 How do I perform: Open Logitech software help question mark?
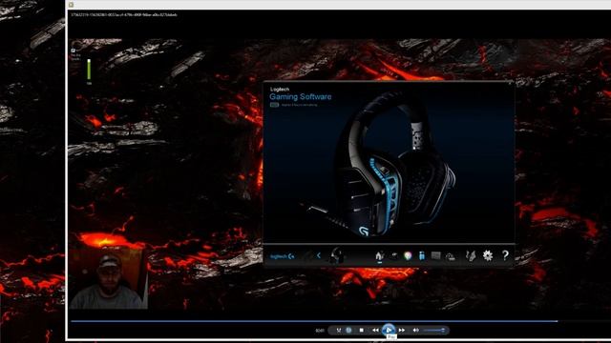pos(505,255)
